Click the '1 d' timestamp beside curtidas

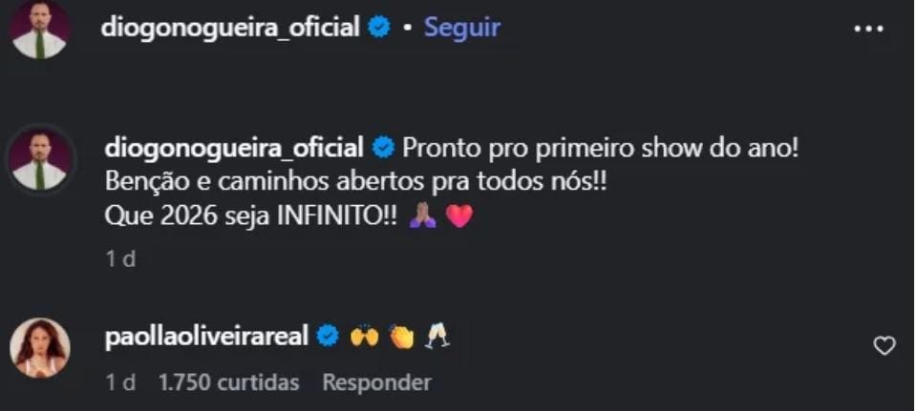click(x=120, y=382)
